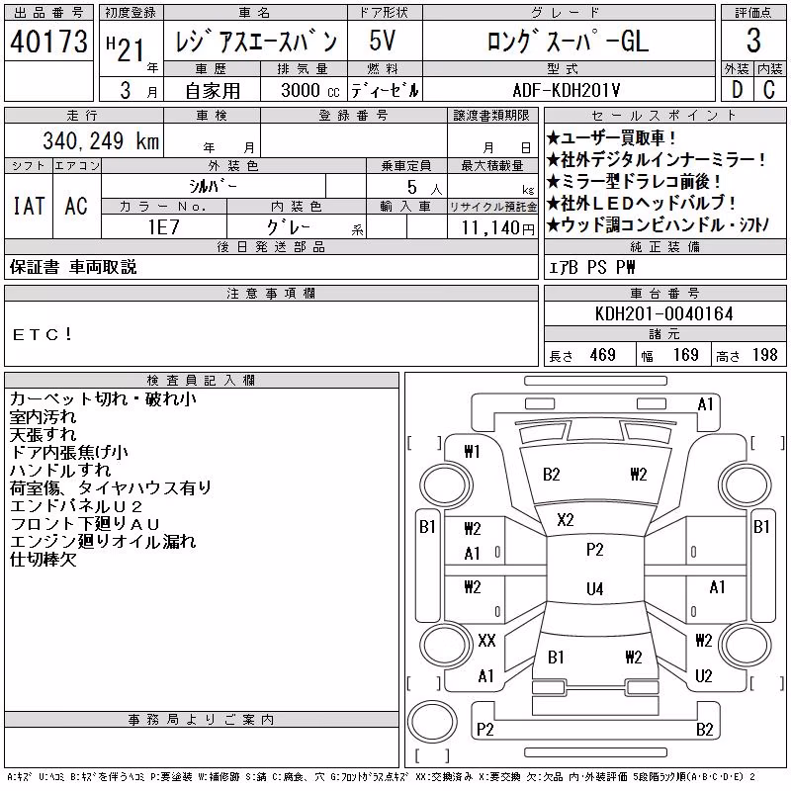Select the ETC! note in caution field

point(43,334)
